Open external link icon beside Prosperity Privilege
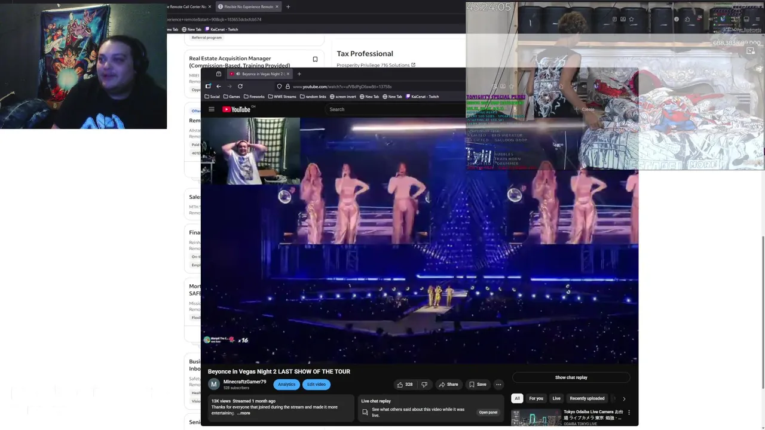This screenshot has height=430, width=765. click(x=413, y=65)
